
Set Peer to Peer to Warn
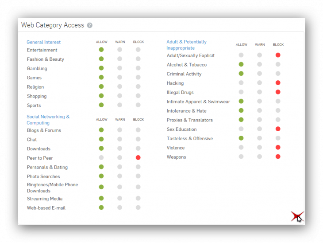coord(119,157)
